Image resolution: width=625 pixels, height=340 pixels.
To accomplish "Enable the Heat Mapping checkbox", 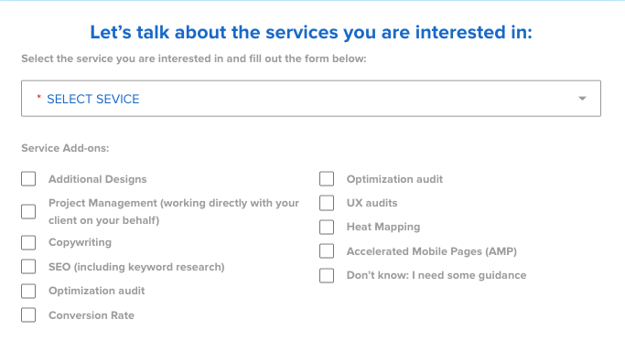I will 327,227.
